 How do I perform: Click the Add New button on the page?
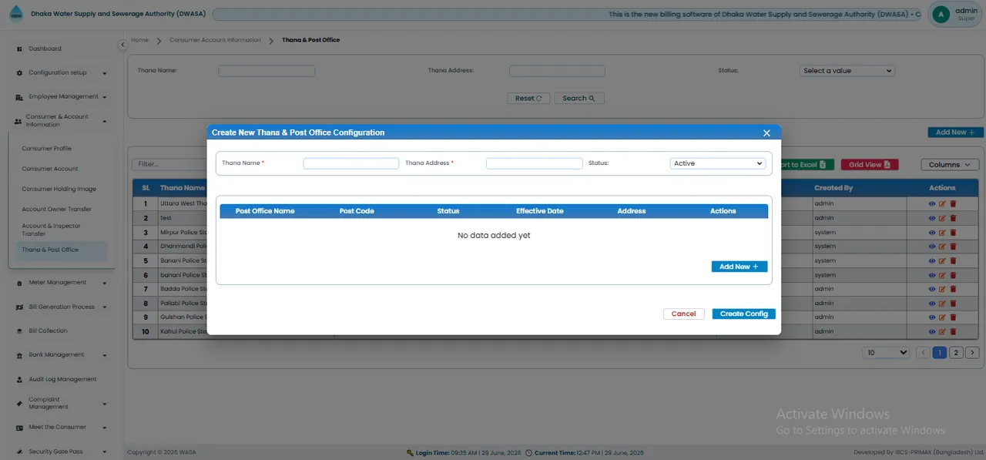click(955, 133)
